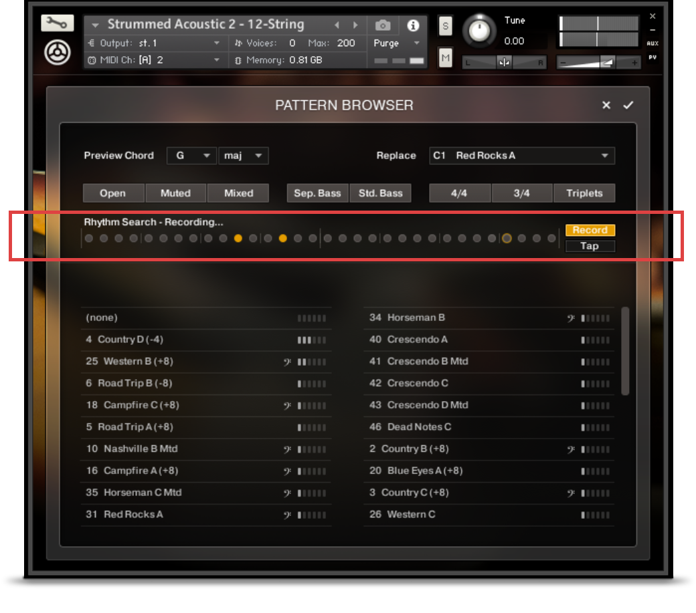Click the ringed current-position rhythm step
This screenshot has height=613, width=696.
tap(507, 239)
